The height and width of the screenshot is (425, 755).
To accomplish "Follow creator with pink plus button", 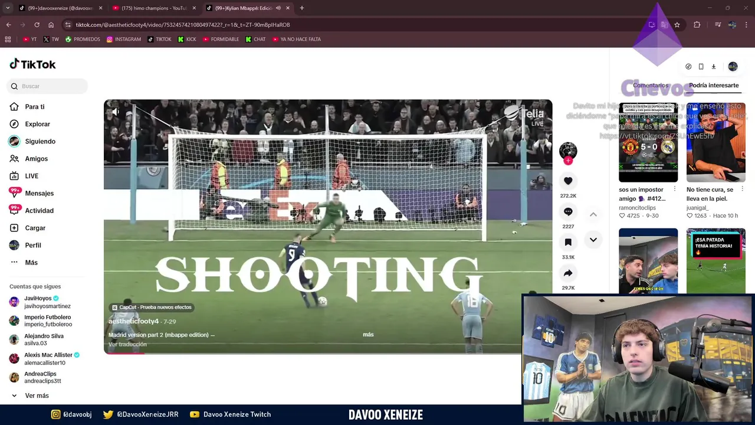I will point(568,161).
